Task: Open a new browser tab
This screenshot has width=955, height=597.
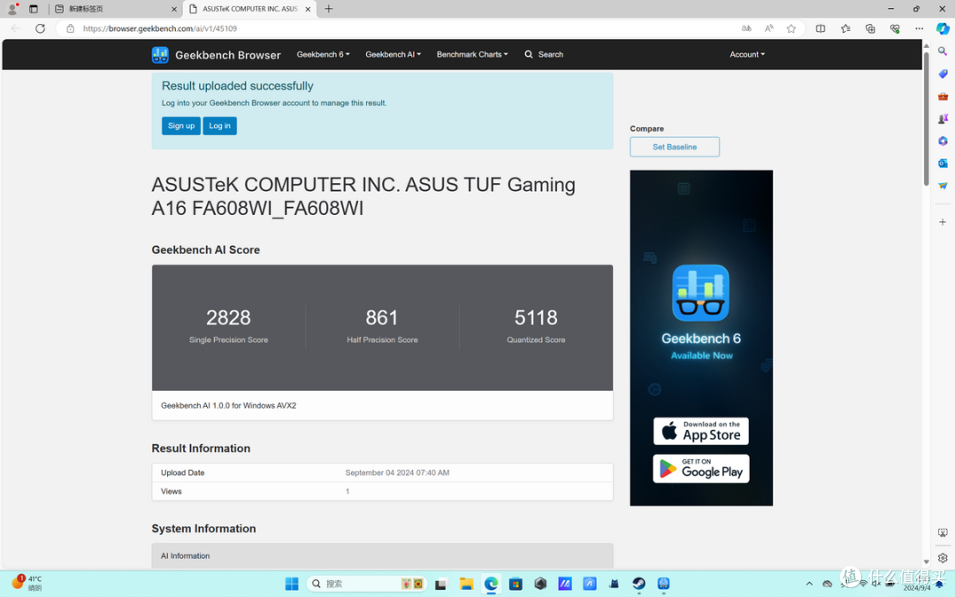Action: [329, 9]
